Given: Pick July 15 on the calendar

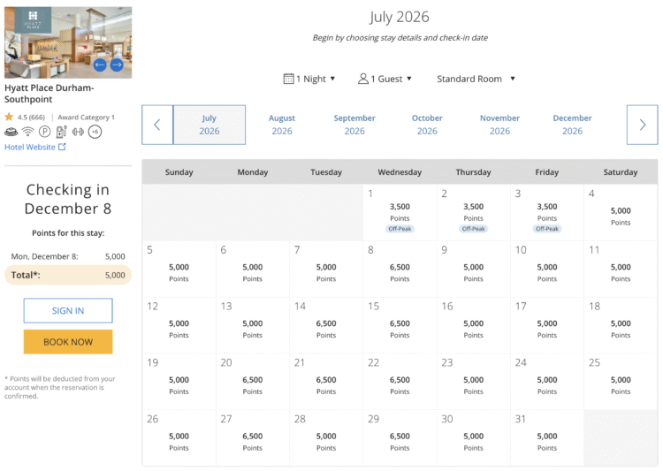Looking at the screenshot, I should (400, 325).
